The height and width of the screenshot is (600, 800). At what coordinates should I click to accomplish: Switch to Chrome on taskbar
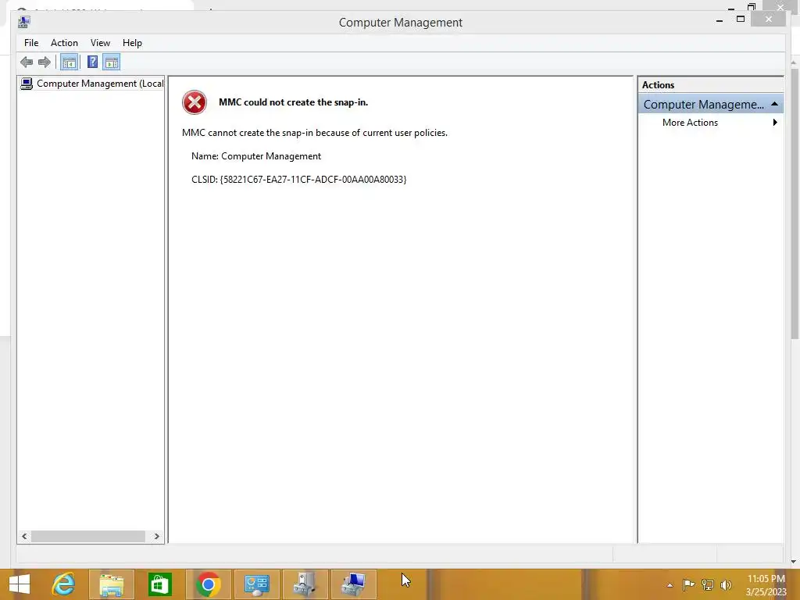[x=208, y=584]
